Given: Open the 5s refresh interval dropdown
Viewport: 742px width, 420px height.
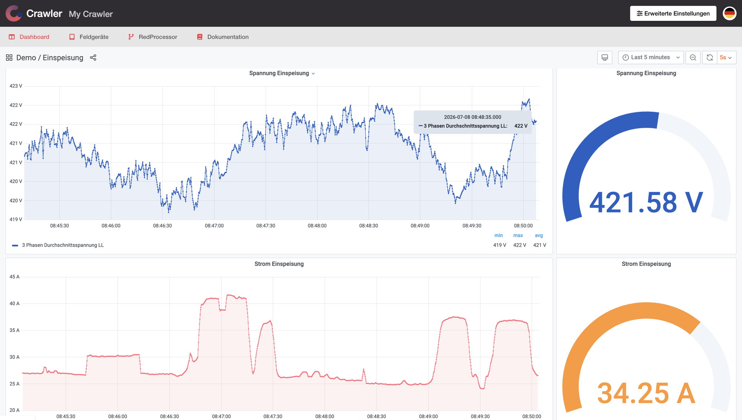Looking at the screenshot, I should [726, 58].
